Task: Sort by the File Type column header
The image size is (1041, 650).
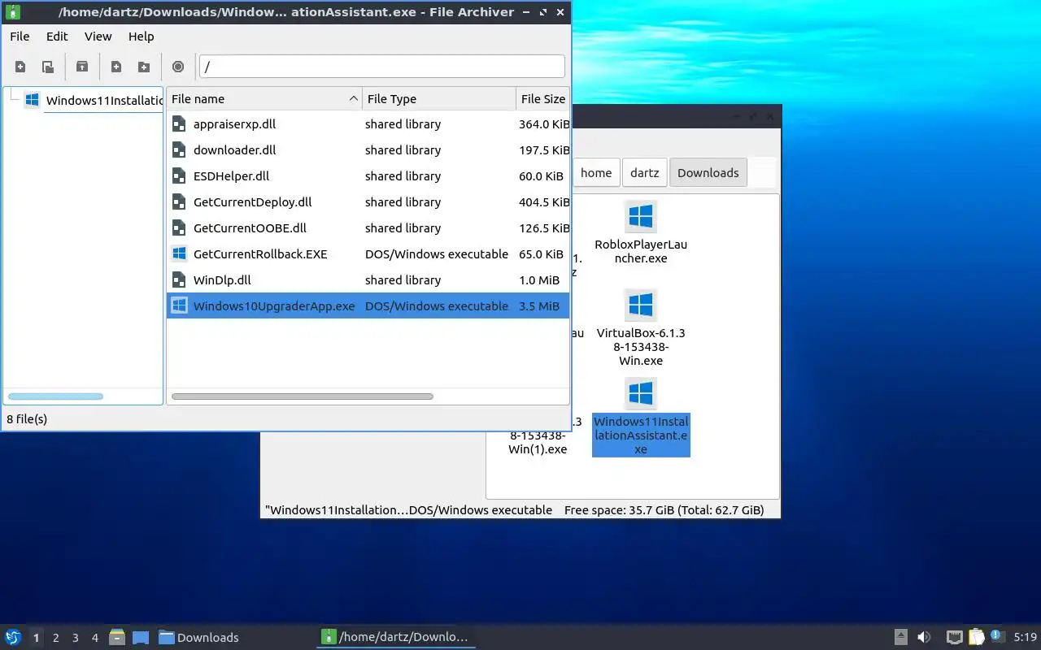Action: [x=439, y=99]
